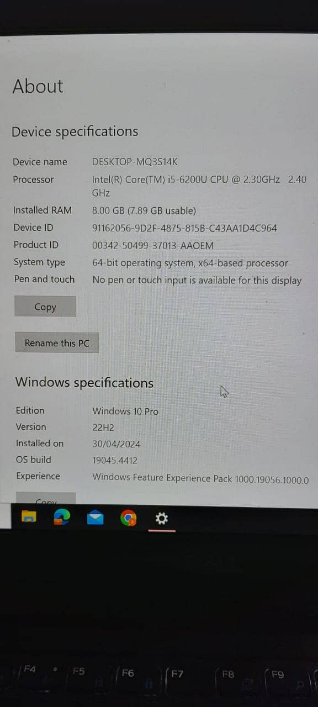Copy the device specifications
The width and height of the screenshot is (318, 707).
tap(45, 307)
